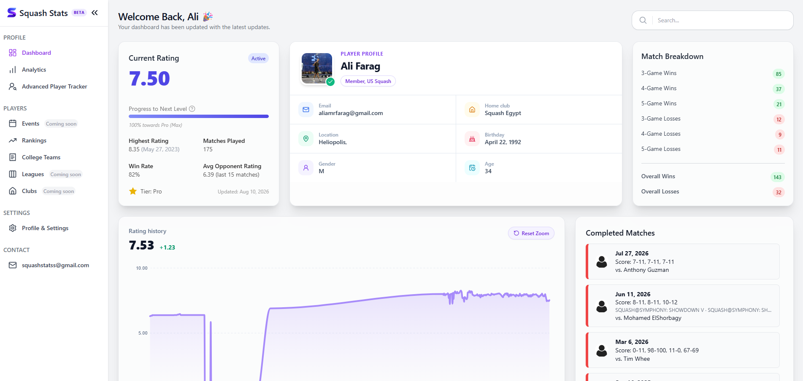Click the Squash Stats logo icon
The width and height of the screenshot is (803, 381).
(x=12, y=13)
